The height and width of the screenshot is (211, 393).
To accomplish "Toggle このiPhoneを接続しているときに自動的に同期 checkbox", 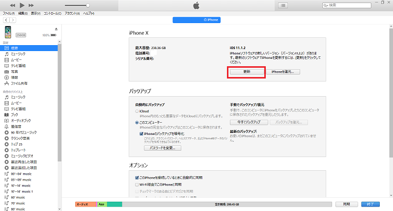I will pyautogui.click(x=137, y=178).
